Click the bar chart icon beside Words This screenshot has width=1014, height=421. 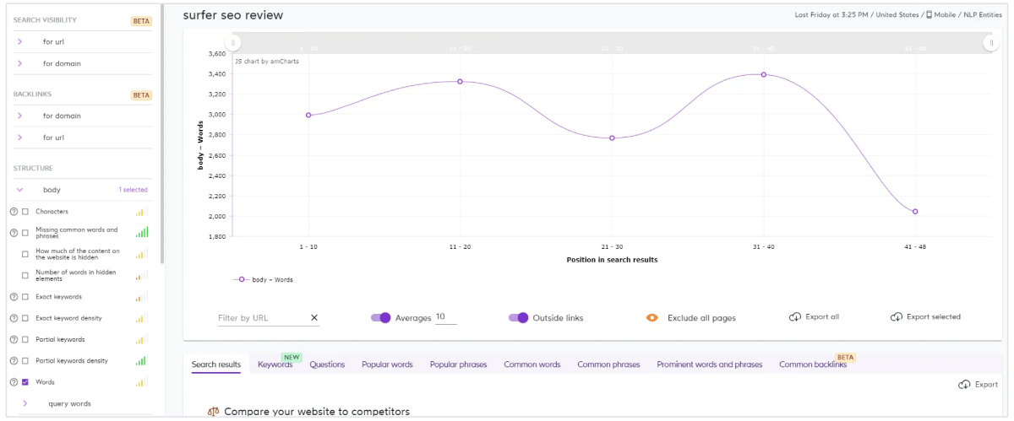(141, 382)
